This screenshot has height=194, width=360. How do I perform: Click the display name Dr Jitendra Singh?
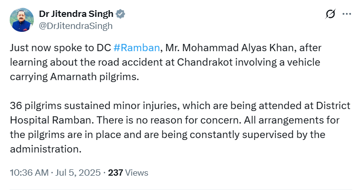(x=76, y=14)
